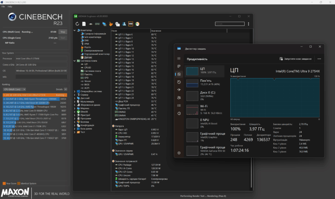Open the File menu in Cinebench

3,7
